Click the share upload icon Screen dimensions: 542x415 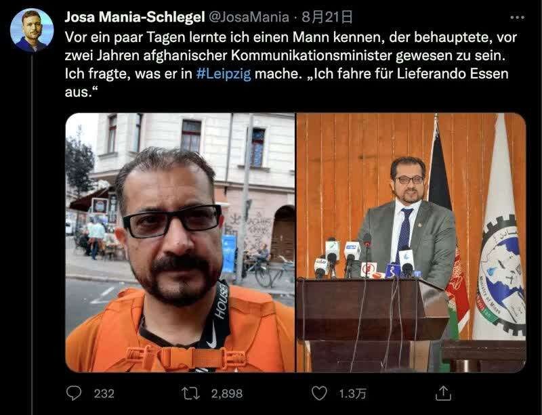click(x=443, y=393)
